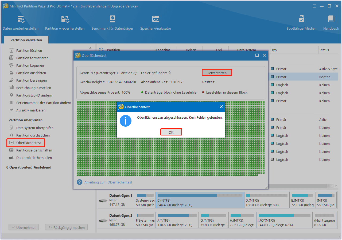Open Anleitung zum Oberflächentest link
342x240 pixels.
point(108,182)
